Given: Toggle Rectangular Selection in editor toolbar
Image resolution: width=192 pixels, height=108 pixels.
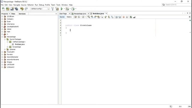Looking at the screenshot, I should click(x=102, y=17).
